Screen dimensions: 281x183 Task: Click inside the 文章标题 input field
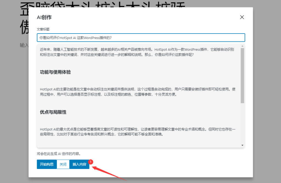140,37
